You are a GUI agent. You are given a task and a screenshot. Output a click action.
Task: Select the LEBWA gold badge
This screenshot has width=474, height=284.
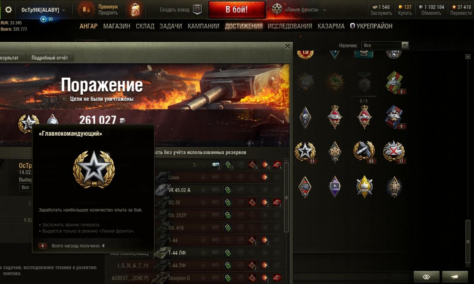coord(364,186)
